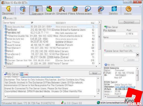Screen dimensions: 143x106
Task: Open the eMule MODs link in server info
Action: [41, 77]
